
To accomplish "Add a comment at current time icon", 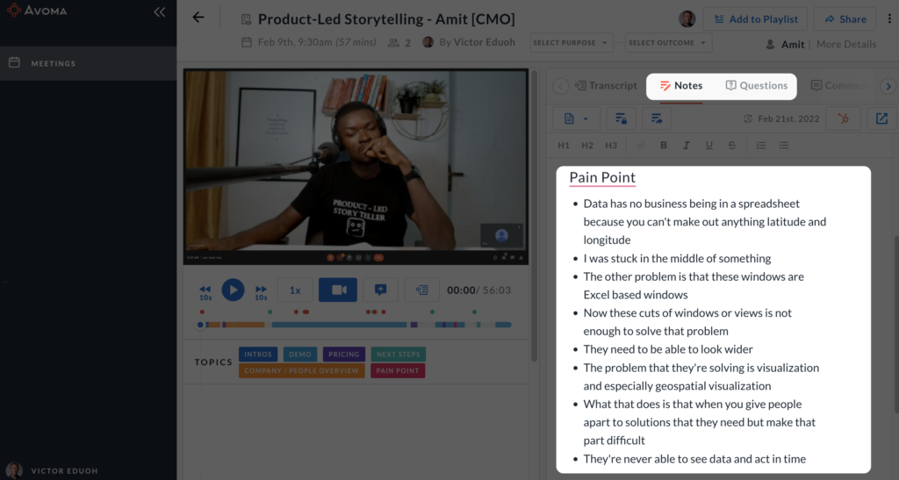I will click(x=380, y=290).
